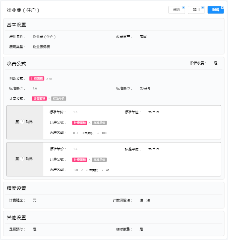The width and height of the screenshot is (228, 240).
Task: Click the 精度设置 section heading
Action: [x=16, y=188]
